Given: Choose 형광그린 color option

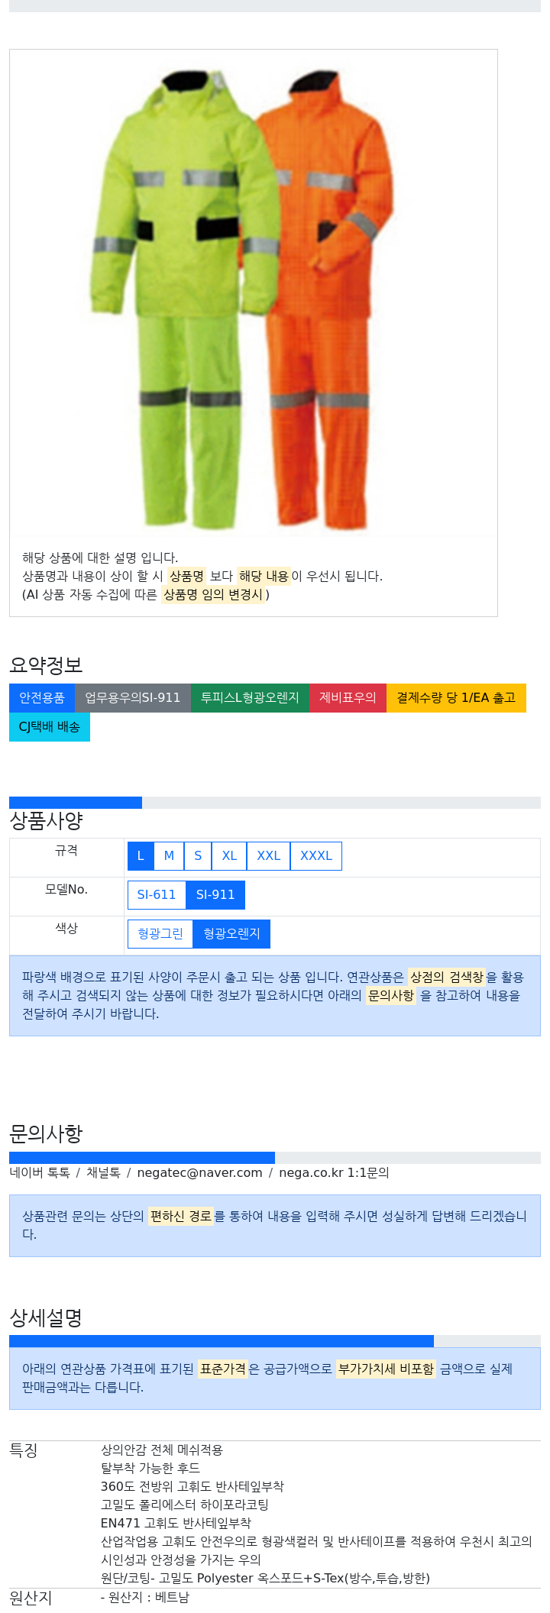Looking at the screenshot, I should (160, 933).
